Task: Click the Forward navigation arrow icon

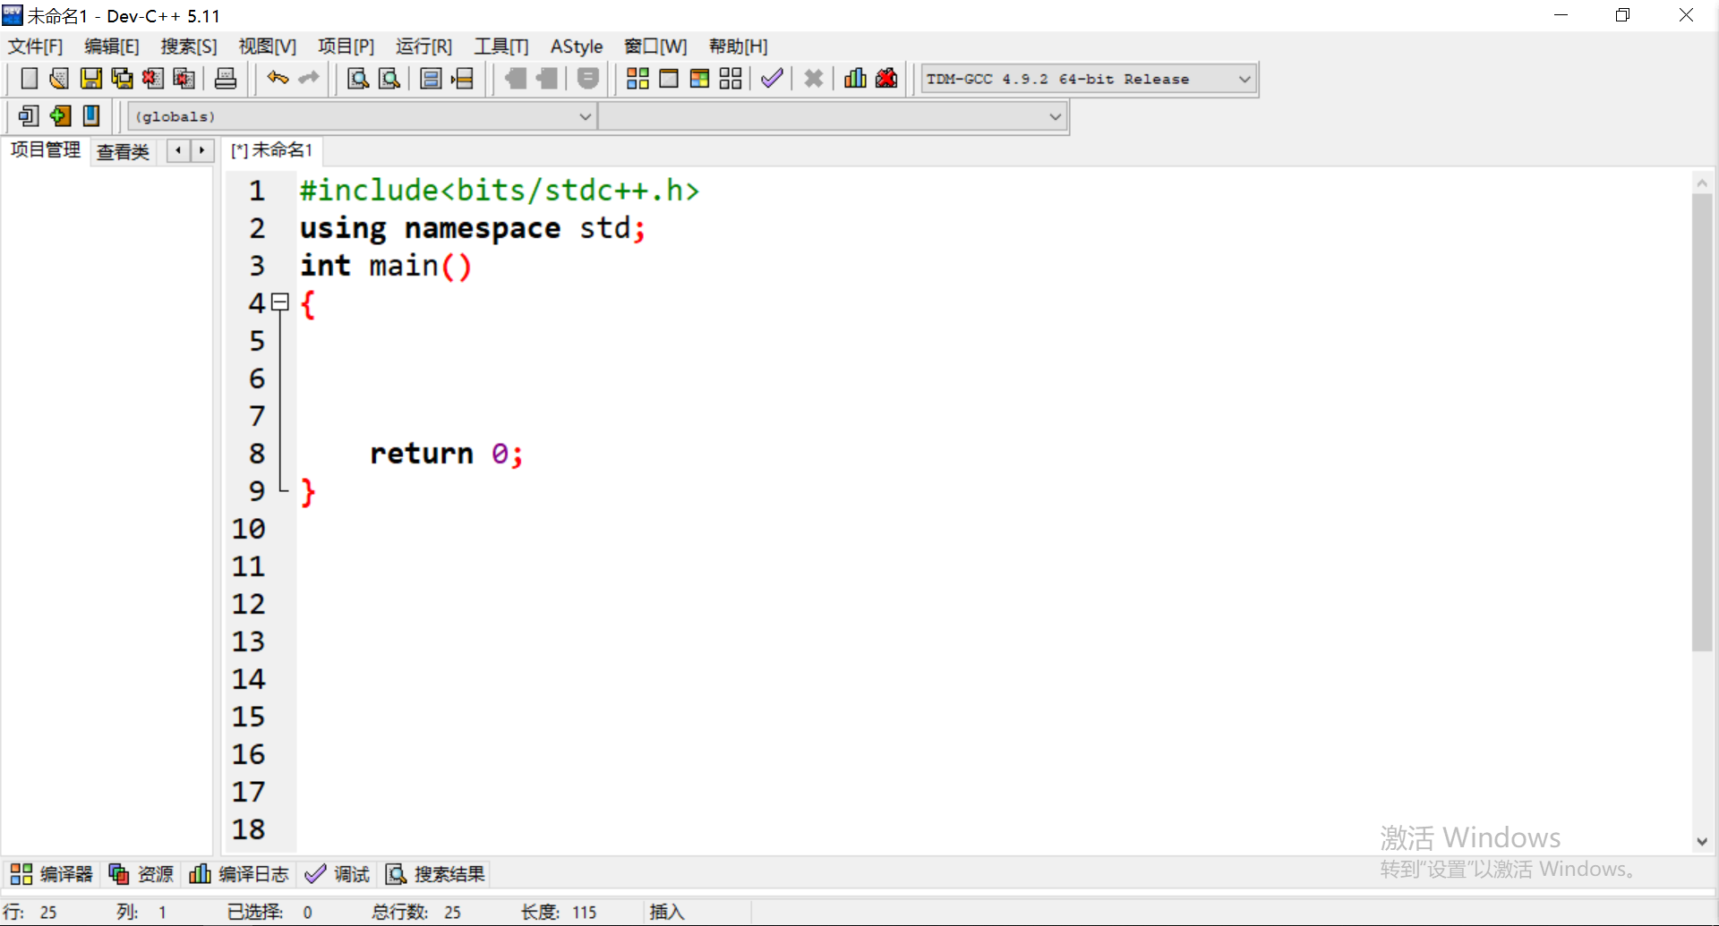Action: point(546,79)
